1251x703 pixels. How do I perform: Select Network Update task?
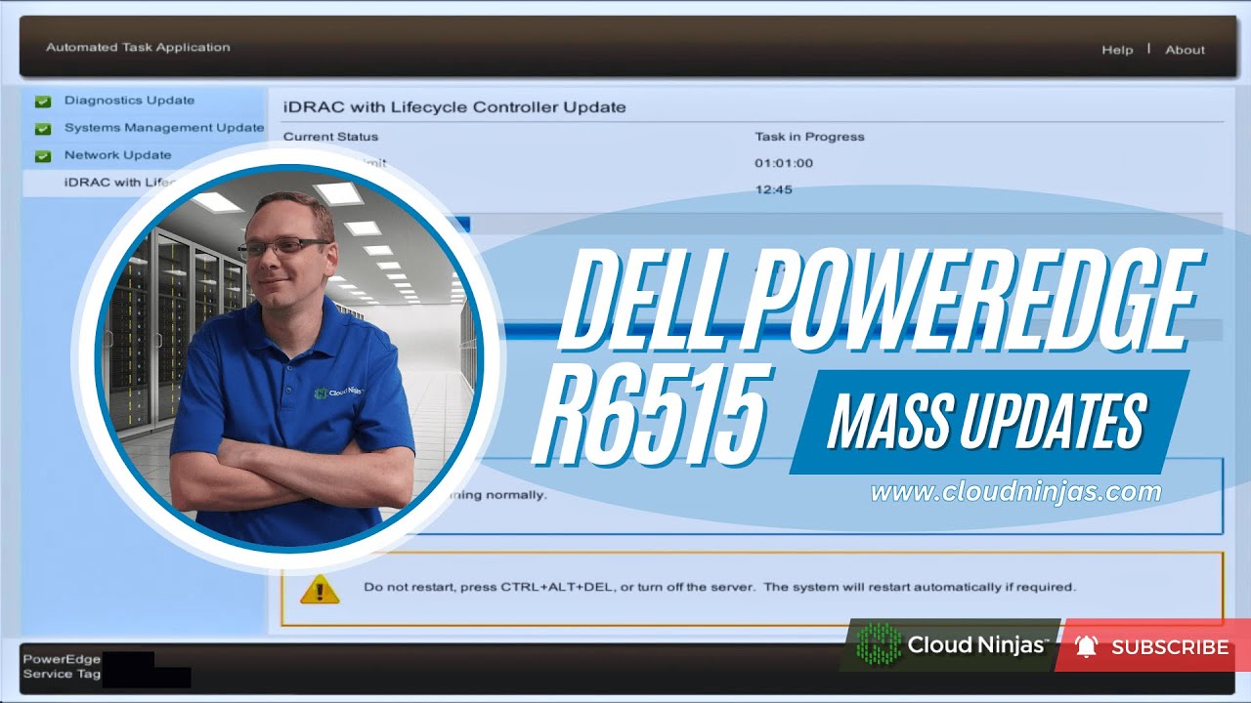[117, 155]
